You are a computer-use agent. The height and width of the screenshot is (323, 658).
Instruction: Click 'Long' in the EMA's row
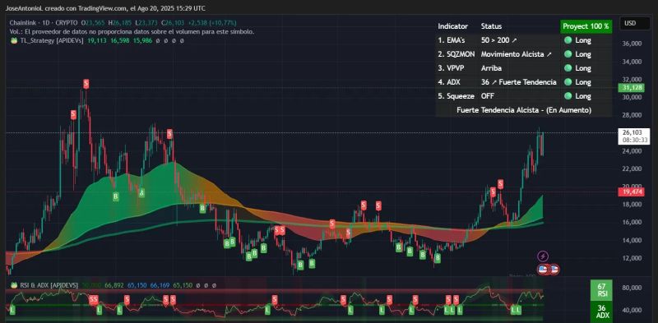click(x=583, y=40)
